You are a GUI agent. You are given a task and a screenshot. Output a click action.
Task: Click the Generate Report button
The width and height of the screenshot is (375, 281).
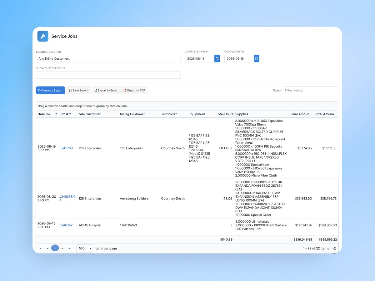(50, 90)
